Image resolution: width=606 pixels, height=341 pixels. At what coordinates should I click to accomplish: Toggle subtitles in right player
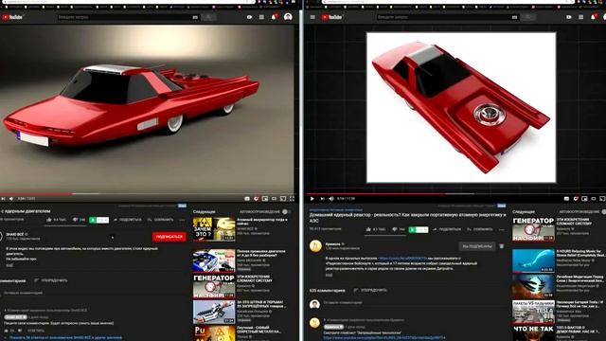click(x=566, y=199)
